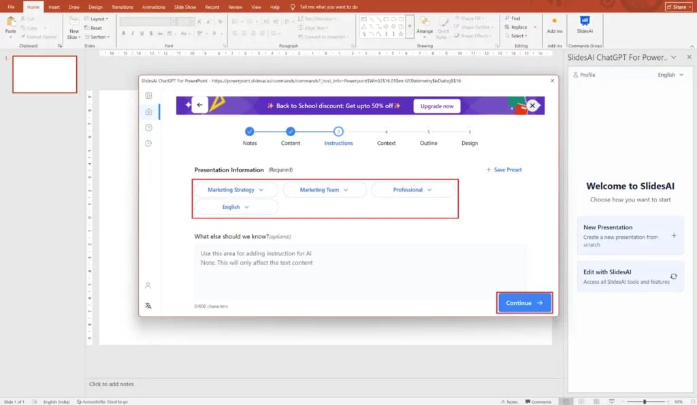Dismiss the Back to School discount banner

[532, 106]
